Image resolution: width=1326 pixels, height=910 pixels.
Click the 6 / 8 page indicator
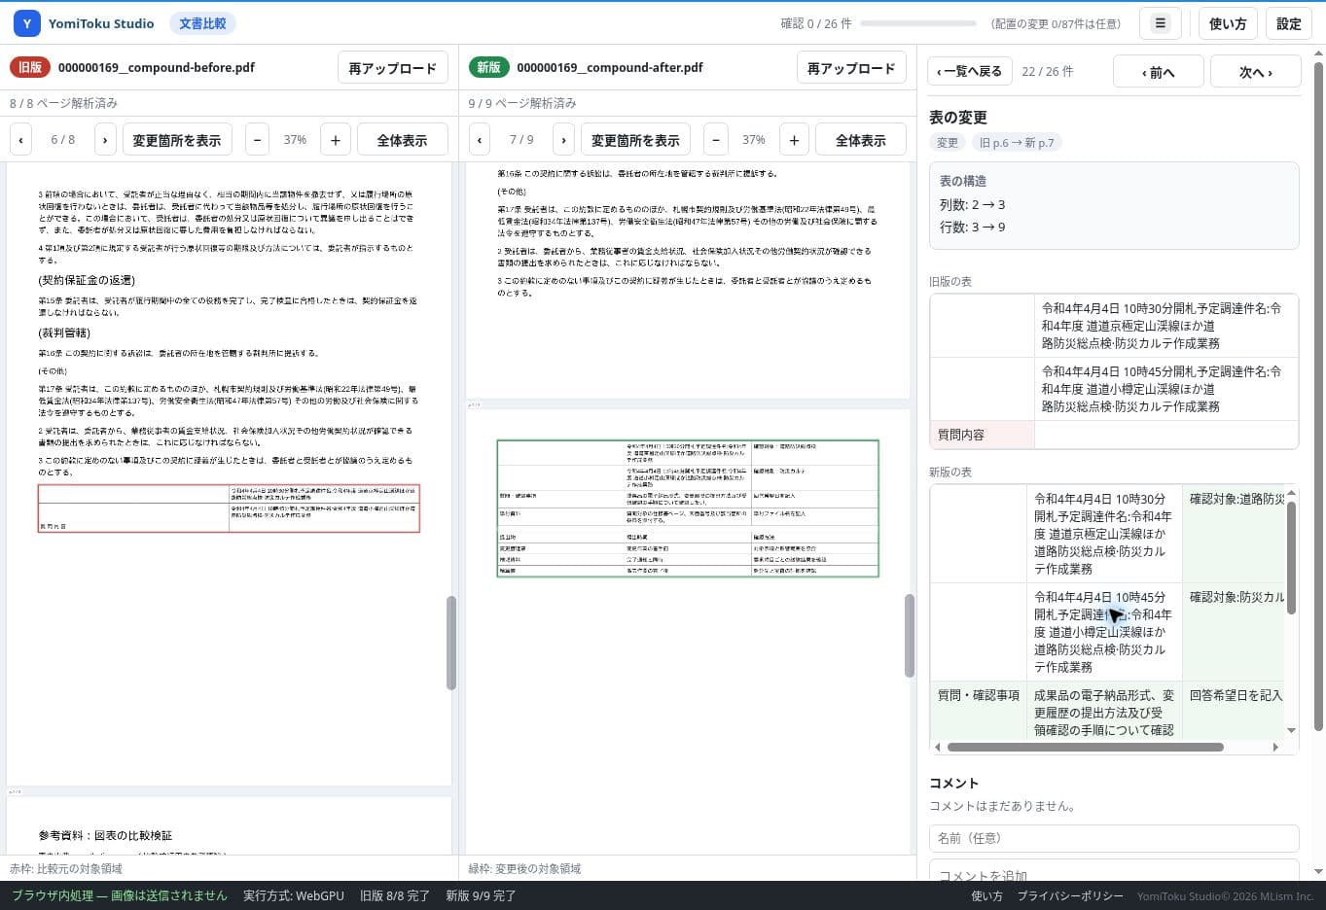point(62,140)
